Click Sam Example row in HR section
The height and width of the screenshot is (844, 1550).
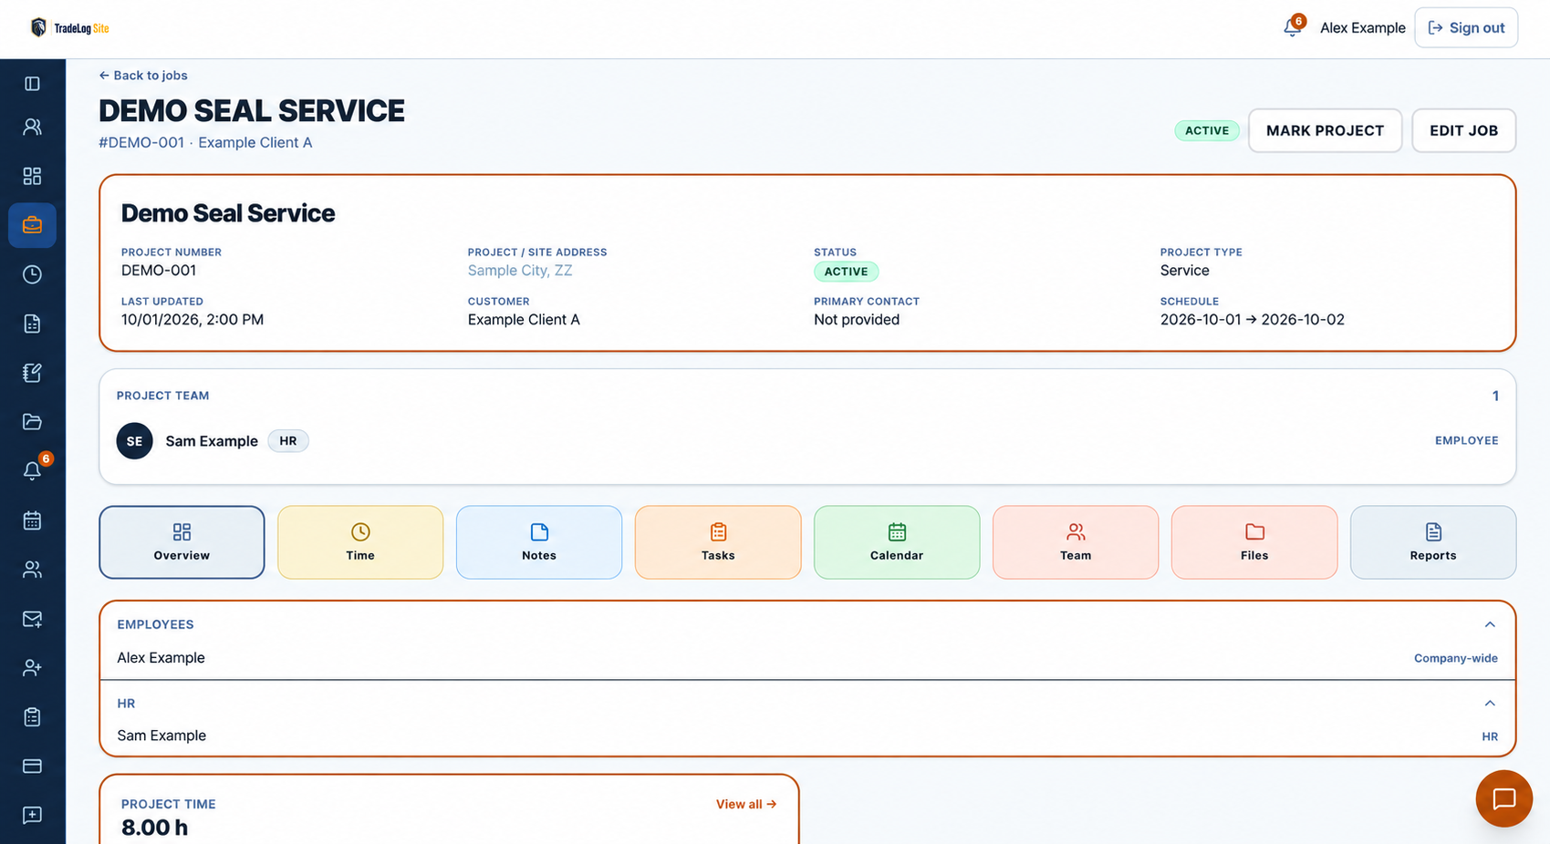coord(807,736)
